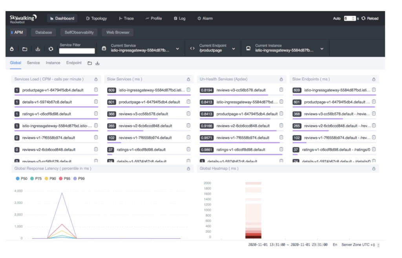Copy productpage-v1 name in Services Load
The image size is (402, 258).
(x=96, y=90)
